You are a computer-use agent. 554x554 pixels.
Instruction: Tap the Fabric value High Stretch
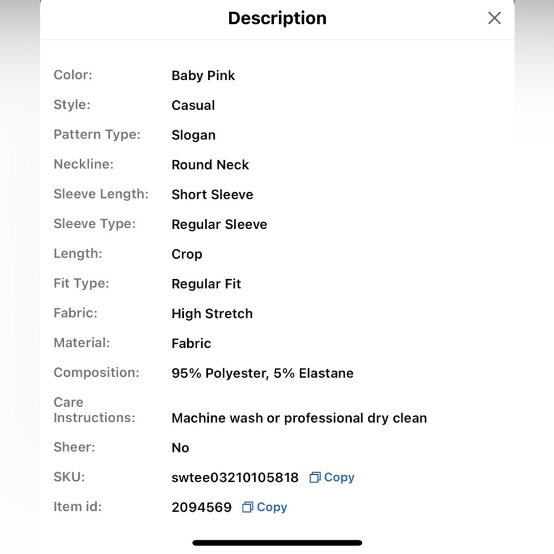click(x=212, y=314)
